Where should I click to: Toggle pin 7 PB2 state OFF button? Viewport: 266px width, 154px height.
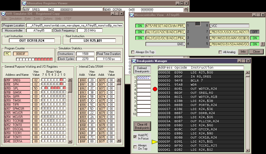click(255, 32)
